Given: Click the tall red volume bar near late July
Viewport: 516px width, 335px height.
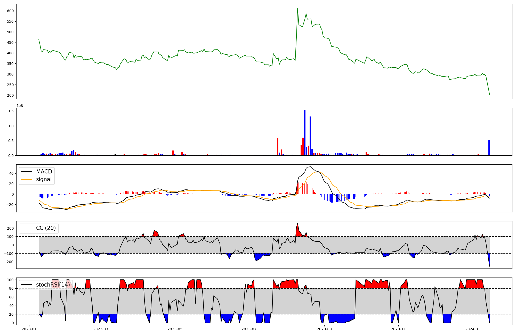Looking at the screenshot, I should (x=278, y=147).
